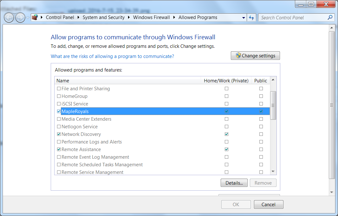Minimize the Allowed Programs window
This screenshot has width=338, height=216.
(301, 4)
